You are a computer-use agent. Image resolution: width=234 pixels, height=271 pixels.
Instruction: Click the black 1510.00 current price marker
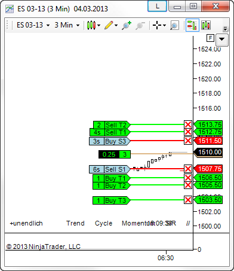pos(208,153)
